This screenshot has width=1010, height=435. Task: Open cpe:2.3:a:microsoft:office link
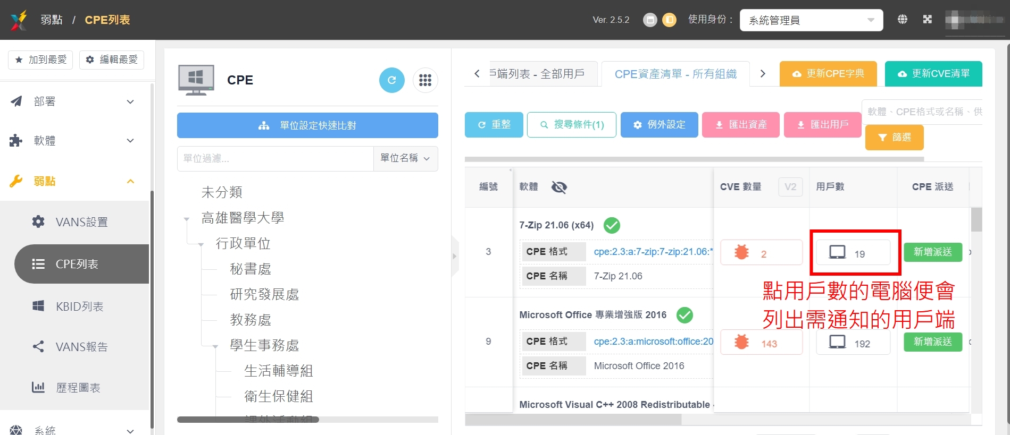[653, 342]
